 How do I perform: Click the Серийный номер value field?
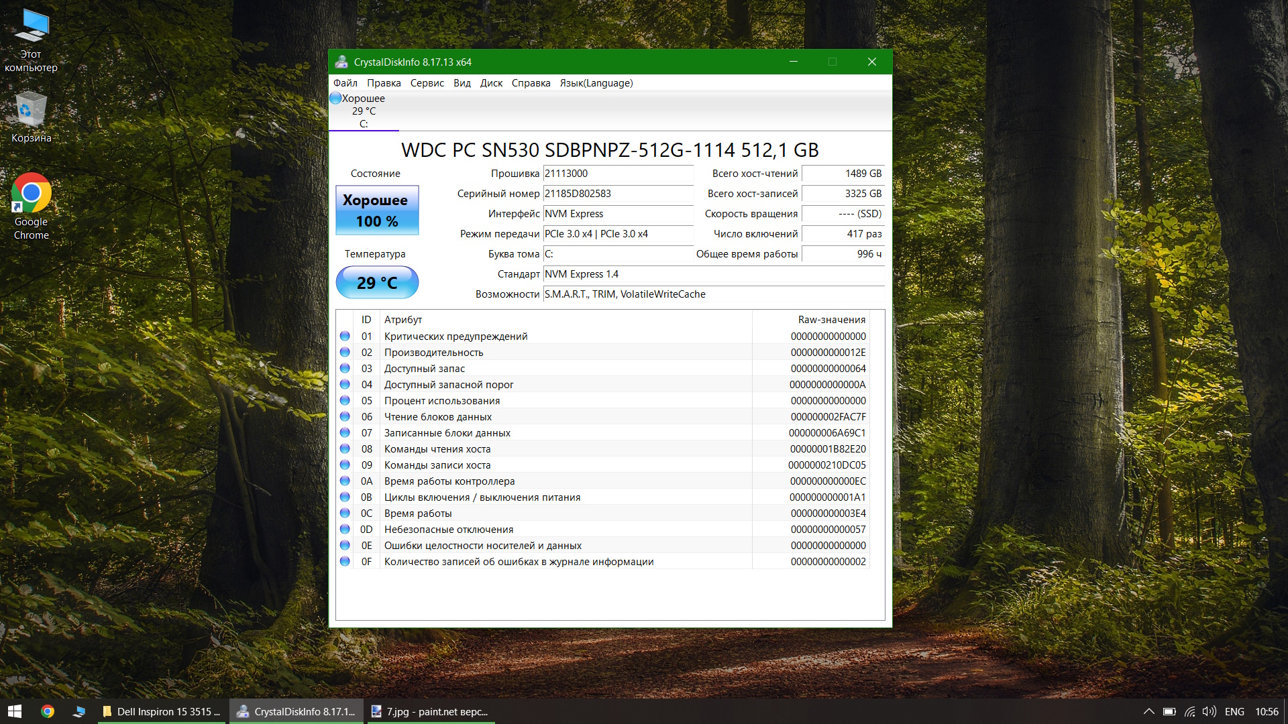pyautogui.click(x=617, y=194)
